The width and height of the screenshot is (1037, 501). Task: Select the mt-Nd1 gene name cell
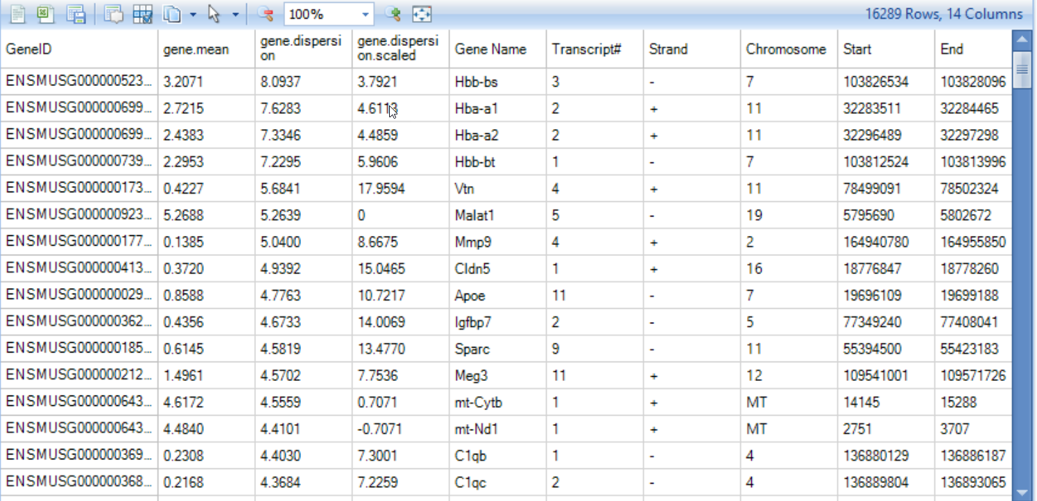[x=497, y=429]
